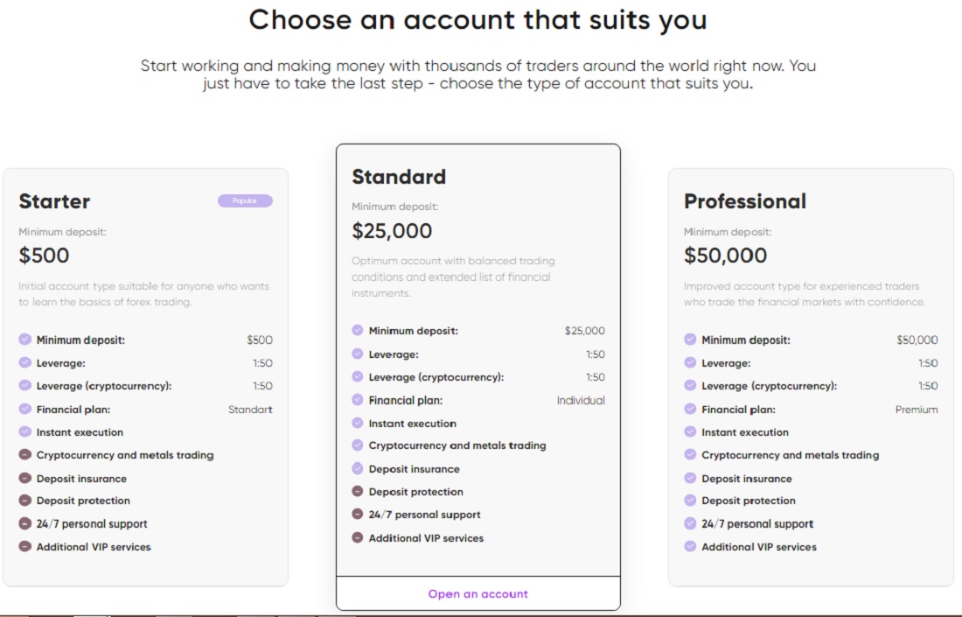Click the Premium financial plan value
Viewport: 962px width, 617px height.
pos(916,410)
